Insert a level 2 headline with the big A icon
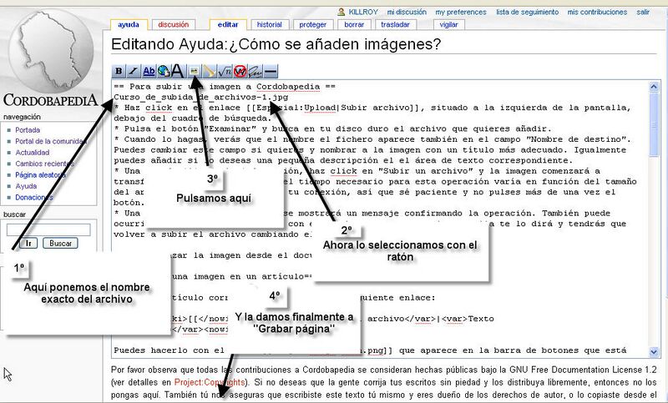 pos(178,71)
